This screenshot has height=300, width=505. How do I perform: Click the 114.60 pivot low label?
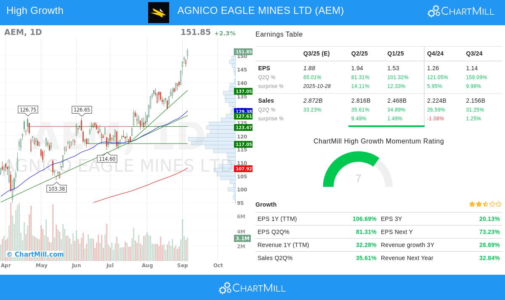point(107,159)
